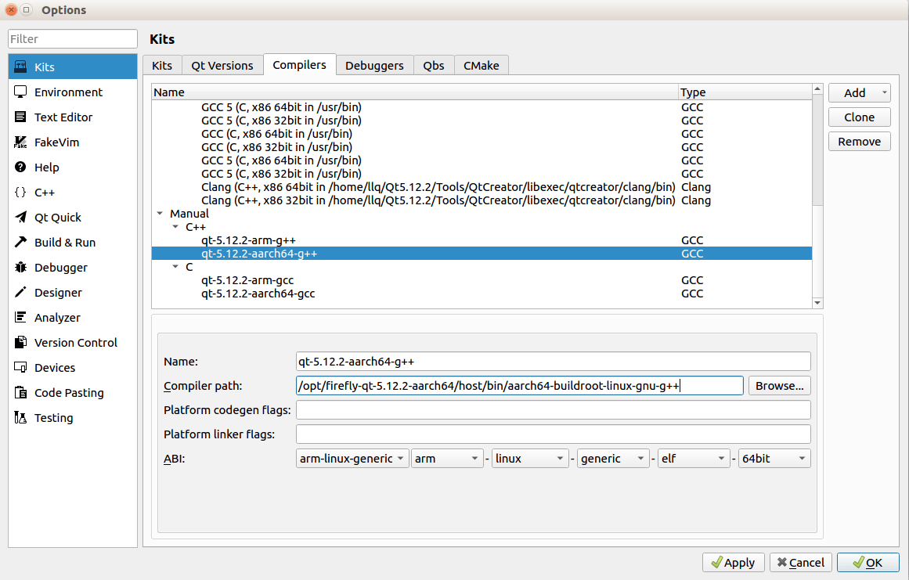Viewport: 909px width, 580px height.
Task: Open the Environment settings icon
Action: (x=20, y=92)
